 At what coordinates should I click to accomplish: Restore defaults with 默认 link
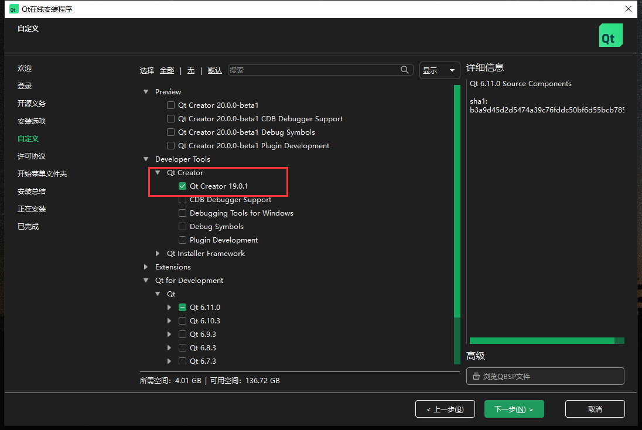(x=214, y=70)
